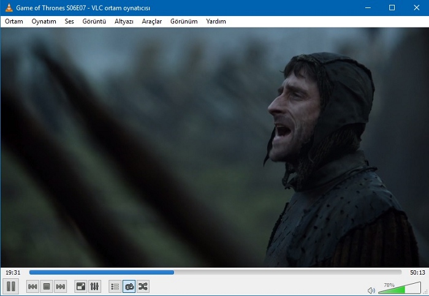The height and width of the screenshot is (296, 429).
Task: Open the Görünüm menu
Action: coord(184,21)
